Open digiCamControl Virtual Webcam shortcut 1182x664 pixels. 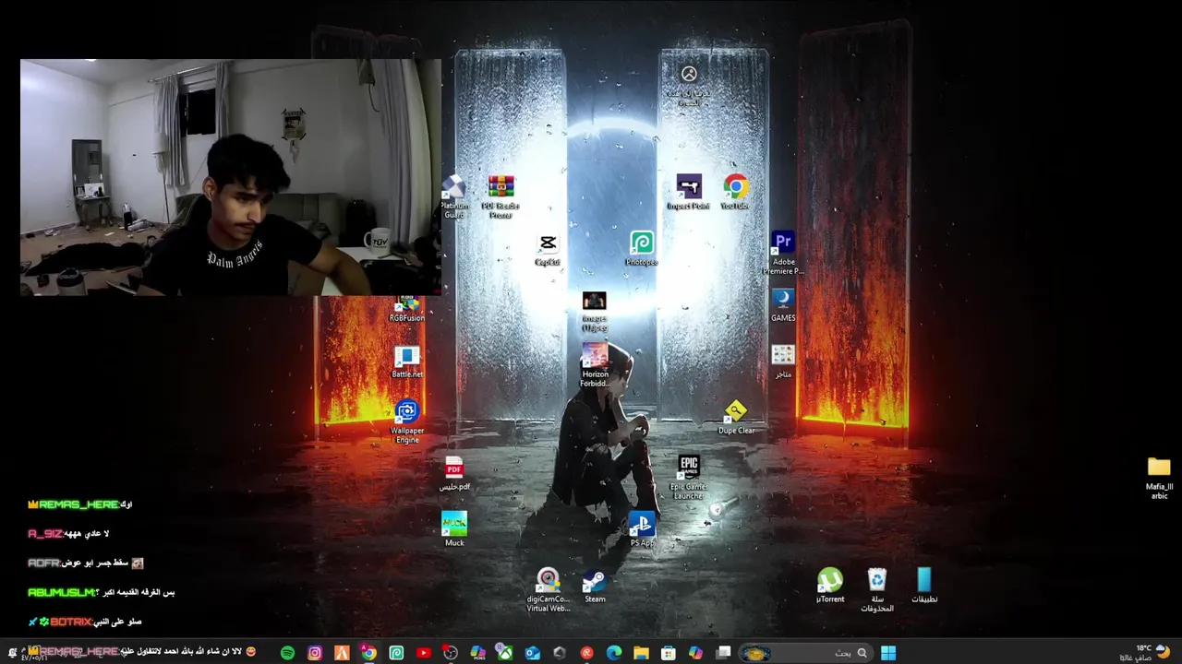point(548,590)
